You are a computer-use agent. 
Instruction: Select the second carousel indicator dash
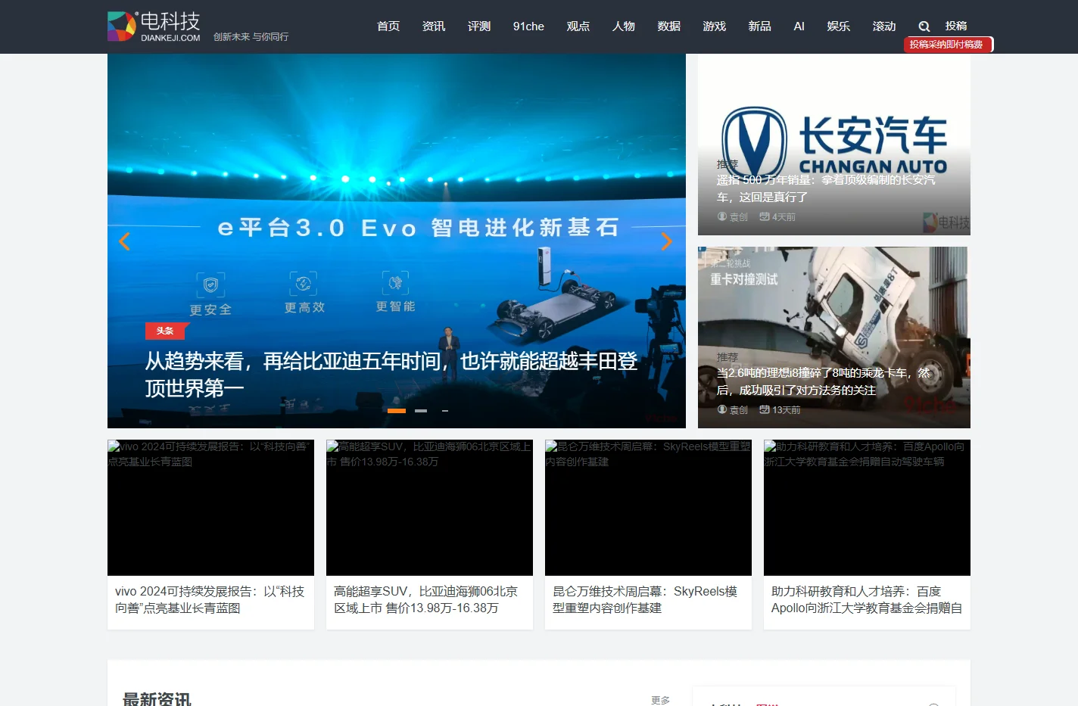pyautogui.click(x=421, y=410)
